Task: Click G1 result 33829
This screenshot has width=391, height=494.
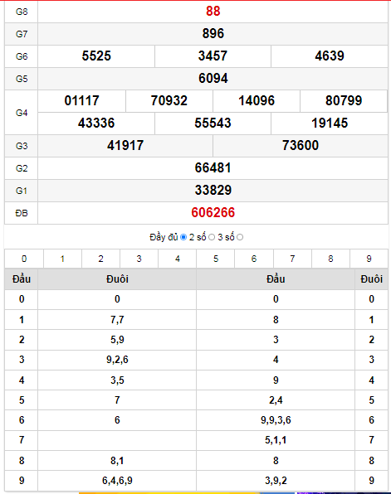Action: click(x=213, y=191)
